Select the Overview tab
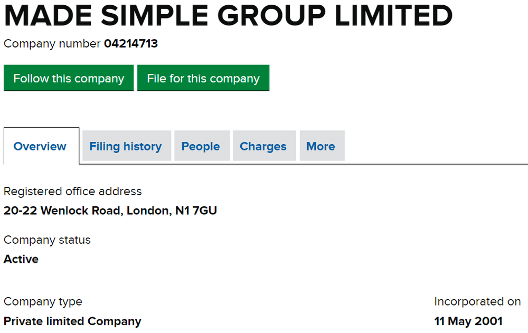Image resolution: width=528 pixels, height=333 pixels. click(40, 146)
